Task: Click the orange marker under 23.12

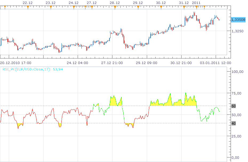Action: pos(51,7)
